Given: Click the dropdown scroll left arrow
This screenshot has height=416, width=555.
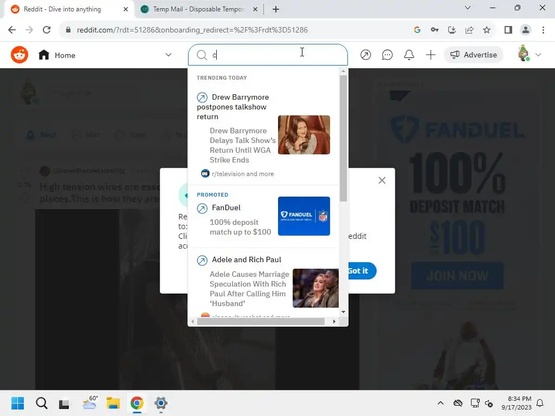Looking at the screenshot, I should pyautogui.click(x=192, y=321).
